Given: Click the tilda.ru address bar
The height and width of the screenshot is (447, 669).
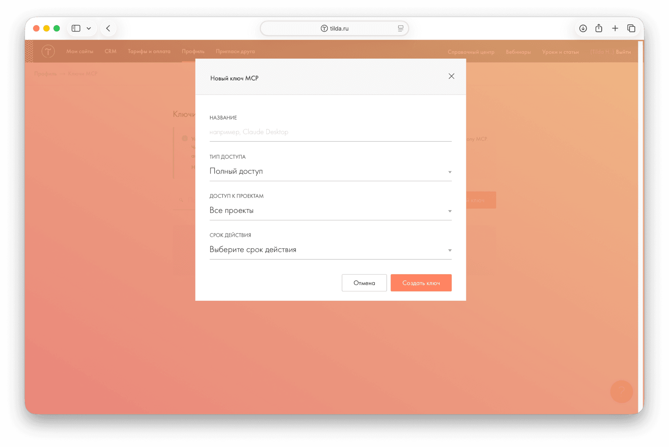Looking at the screenshot, I should [x=334, y=28].
